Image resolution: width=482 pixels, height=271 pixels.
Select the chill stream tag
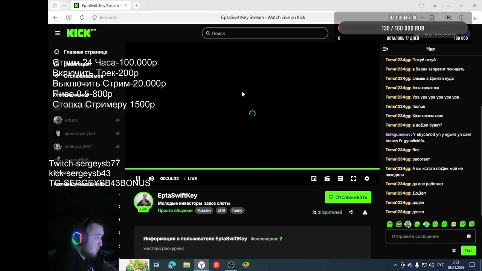click(221, 210)
